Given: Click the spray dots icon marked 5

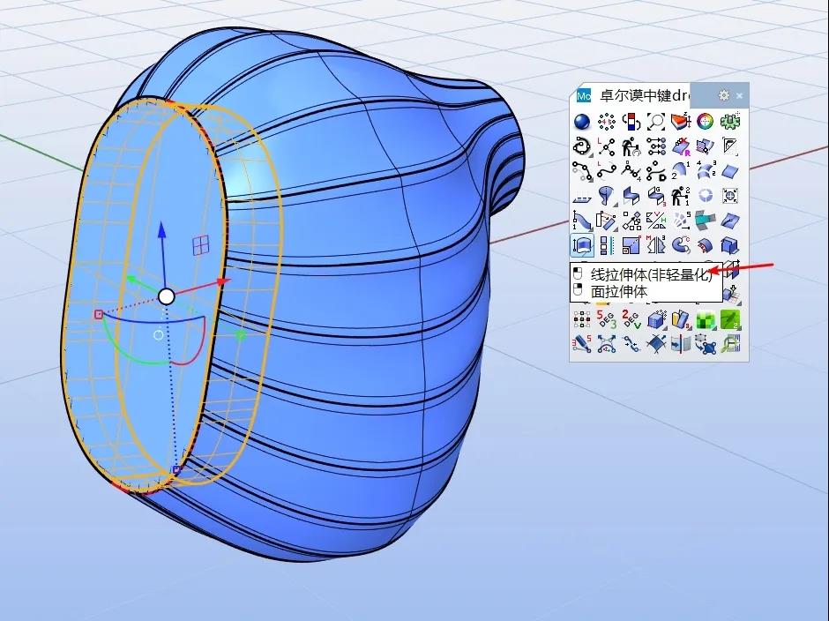Looking at the screenshot, I should point(681,221).
